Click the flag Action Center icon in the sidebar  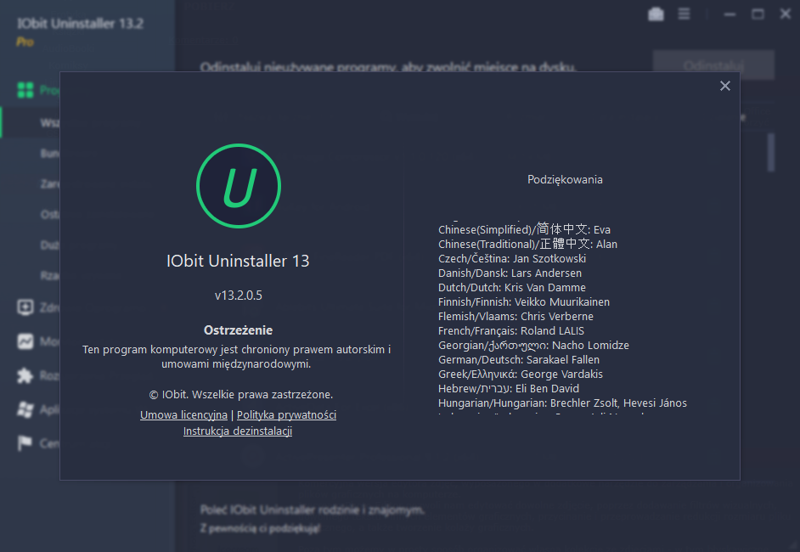[x=25, y=443]
